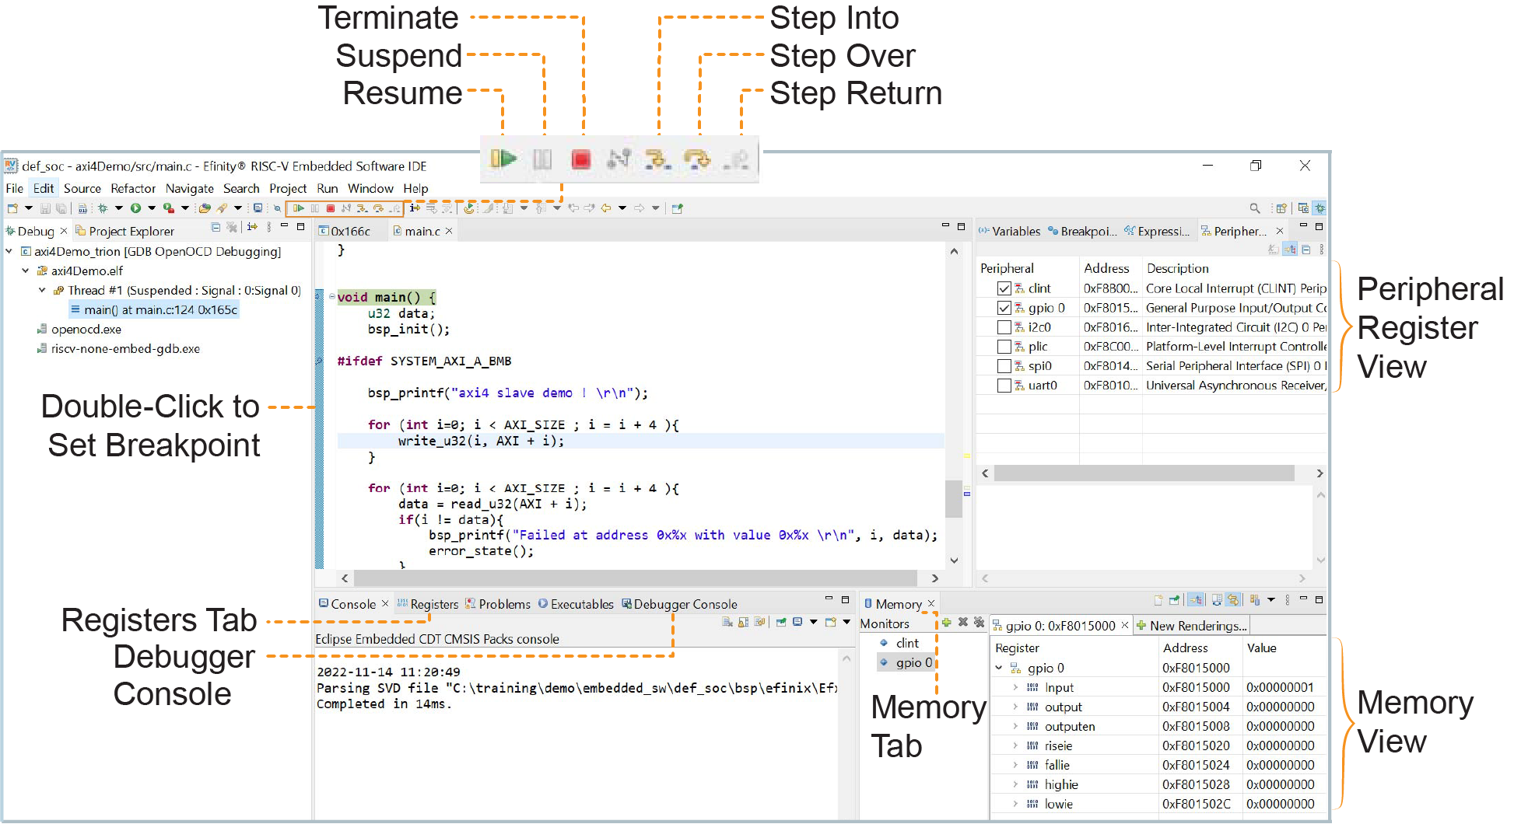Check the uart0 peripheral checkbox
Screen dimensions: 1514x824
[1004, 386]
